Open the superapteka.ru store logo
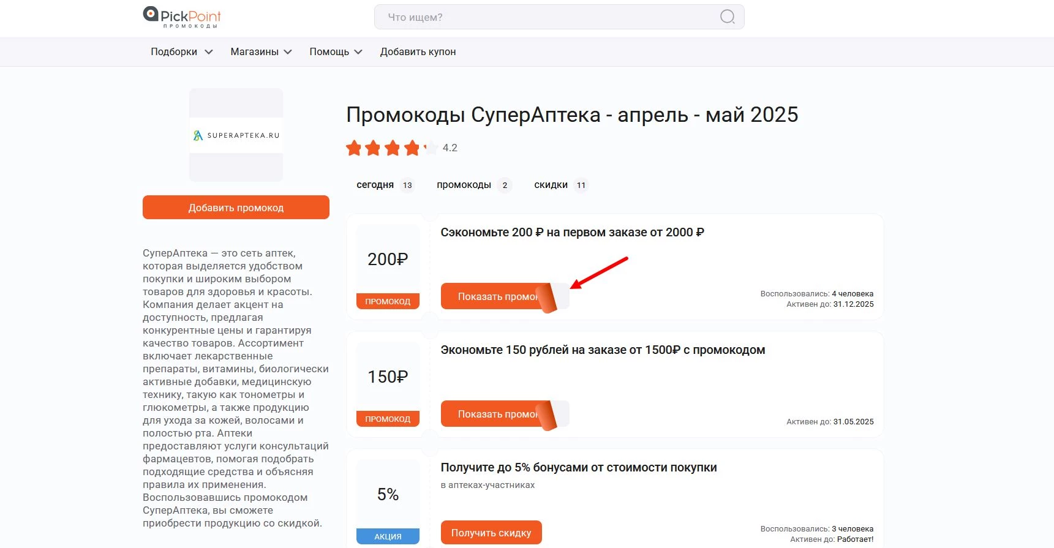 coord(236,135)
